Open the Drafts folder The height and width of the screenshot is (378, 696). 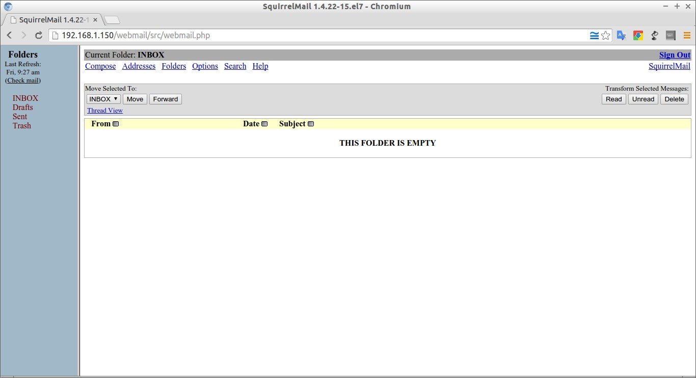tap(23, 107)
